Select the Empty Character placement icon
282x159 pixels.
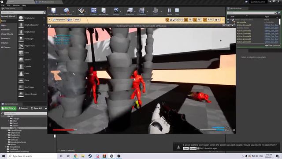tap(21, 25)
